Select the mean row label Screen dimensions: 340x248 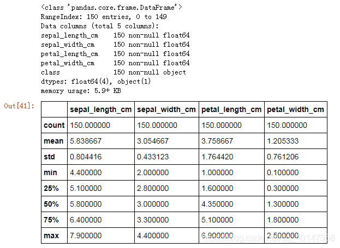click(x=53, y=141)
